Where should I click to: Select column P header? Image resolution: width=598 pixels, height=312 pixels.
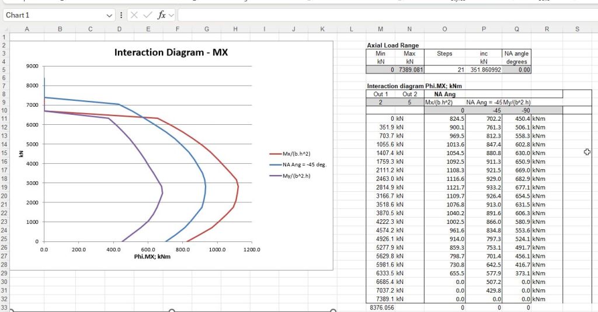[x=484, y=29]
